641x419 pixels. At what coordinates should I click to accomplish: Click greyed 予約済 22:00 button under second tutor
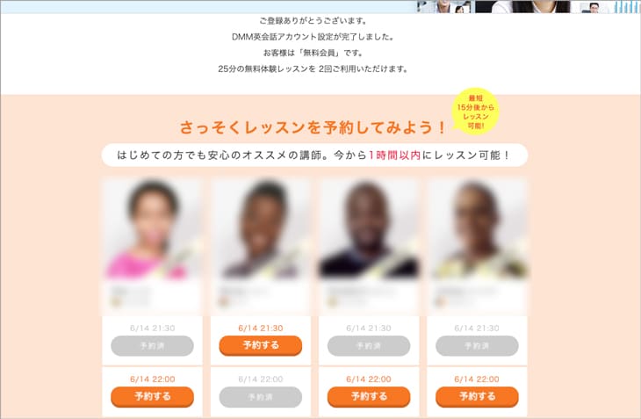tap(261, 397)
